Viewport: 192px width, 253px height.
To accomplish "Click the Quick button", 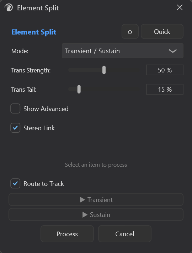I will click(162, 32).
